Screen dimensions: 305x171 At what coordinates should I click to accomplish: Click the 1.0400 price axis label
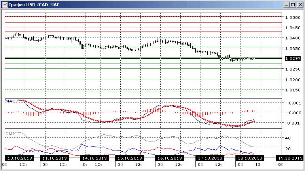293,38
